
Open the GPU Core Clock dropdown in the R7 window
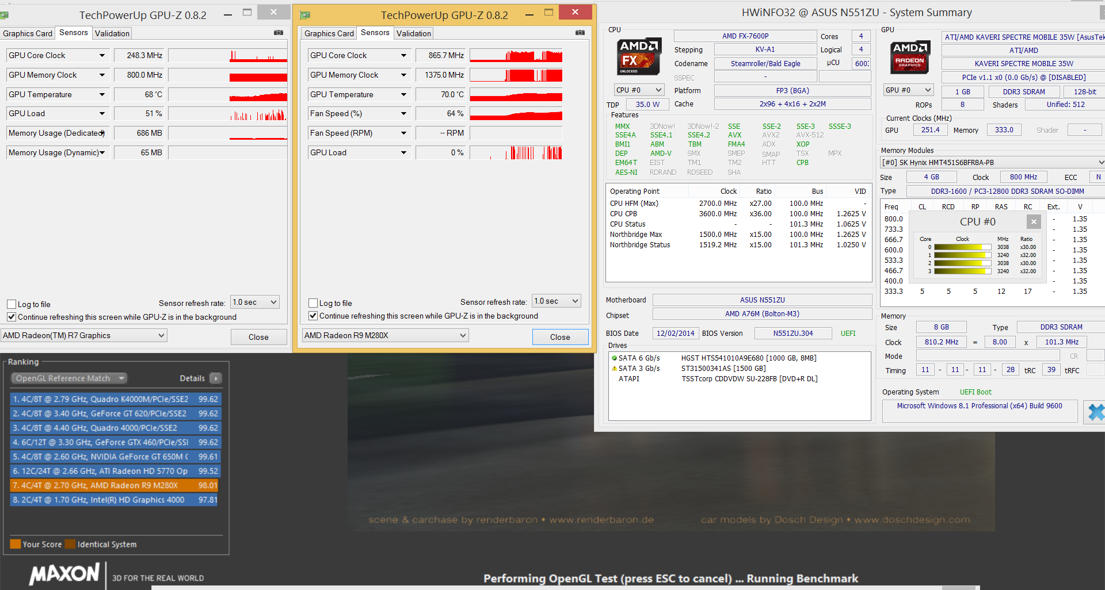click(x=102, y=56)
